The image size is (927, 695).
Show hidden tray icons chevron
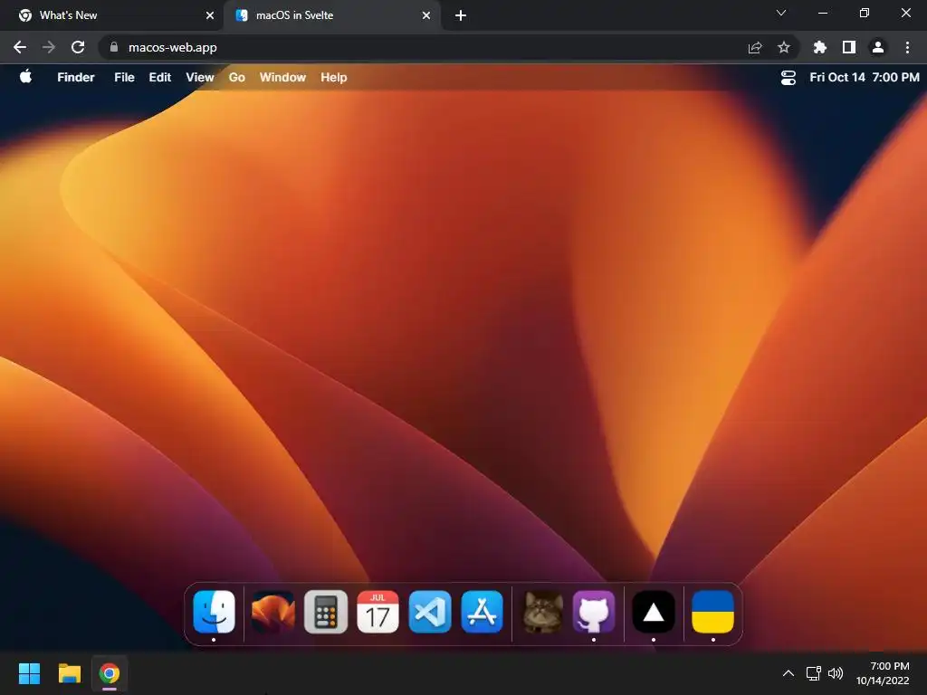pyautogui.click(x=788, y=673)
